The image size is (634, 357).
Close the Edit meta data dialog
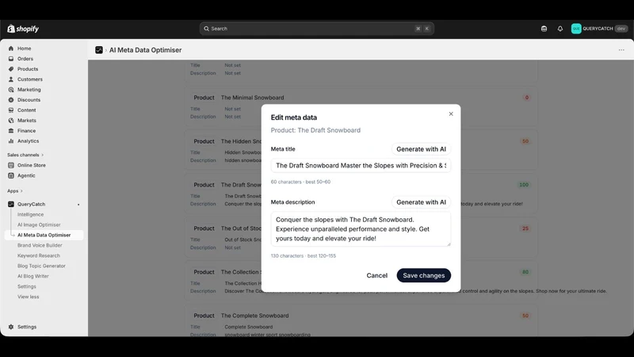pos(451,113)
